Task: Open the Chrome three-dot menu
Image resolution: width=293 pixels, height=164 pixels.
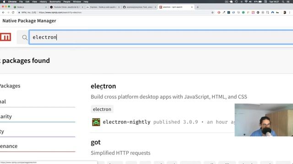Action: point(290,12)
